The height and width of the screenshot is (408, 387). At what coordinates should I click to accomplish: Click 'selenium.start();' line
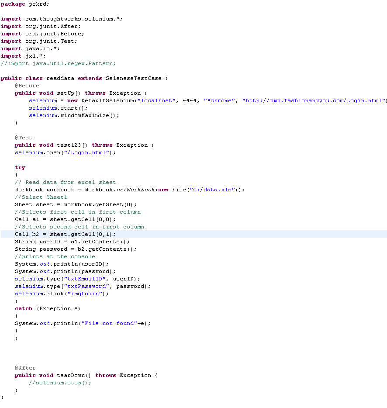pyautogui.click(x=58, y=108)
